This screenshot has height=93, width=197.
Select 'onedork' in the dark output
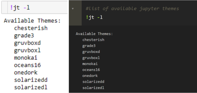tap(90, 76)
